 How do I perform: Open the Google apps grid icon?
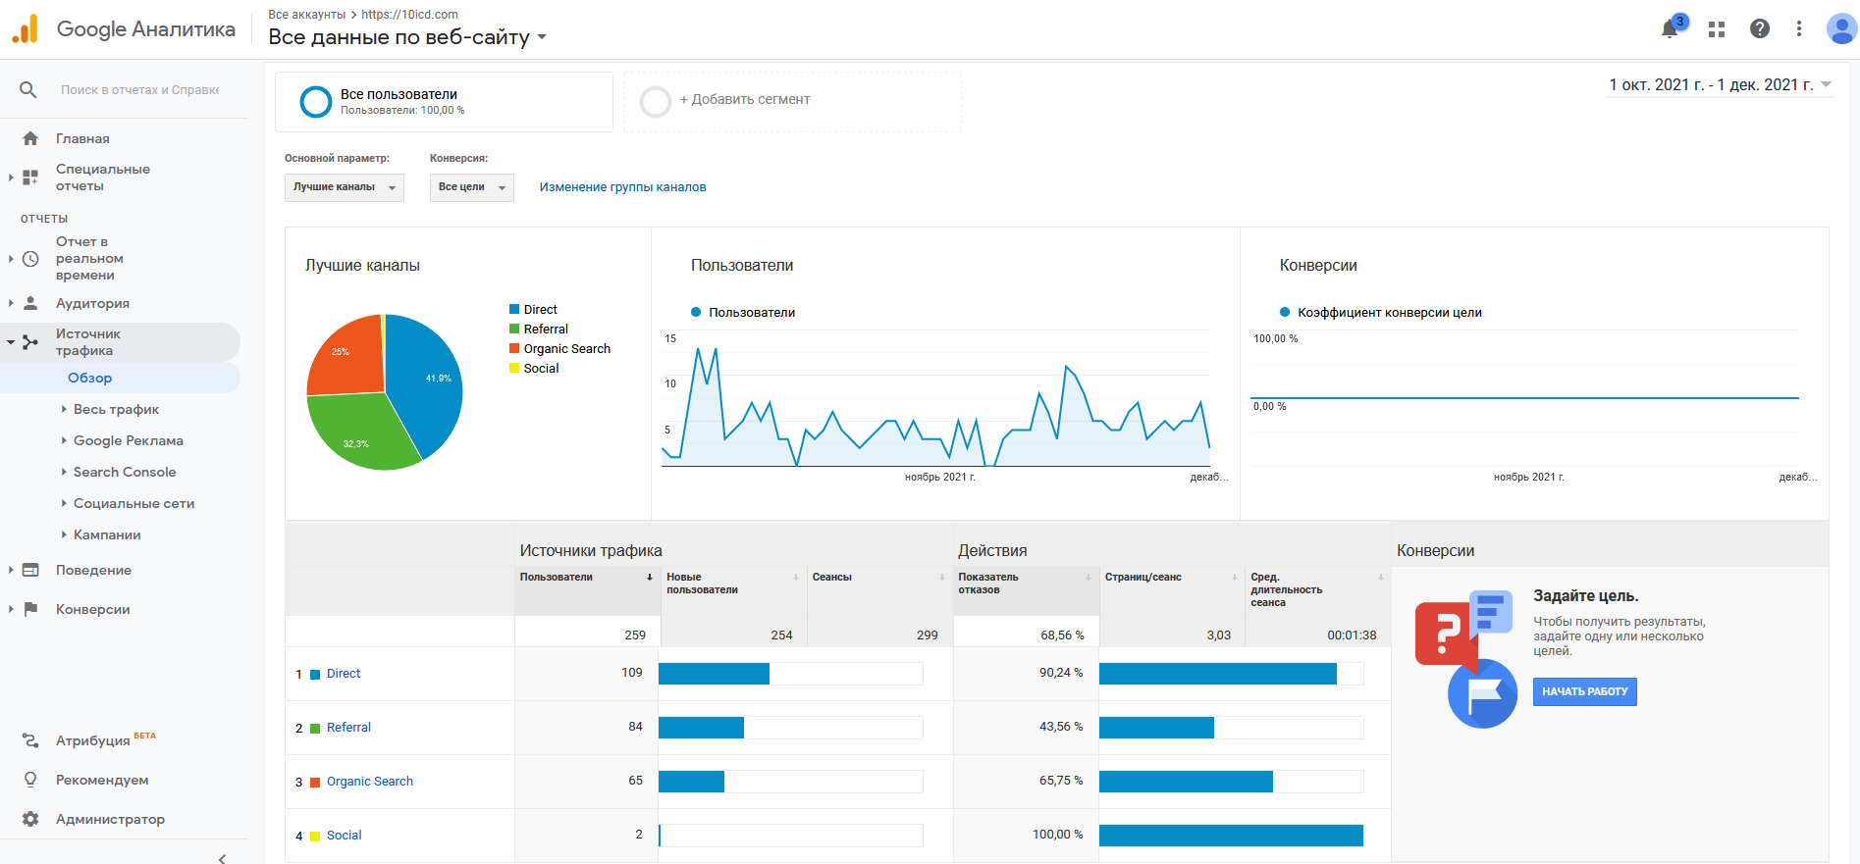[x=1717, y=29]
